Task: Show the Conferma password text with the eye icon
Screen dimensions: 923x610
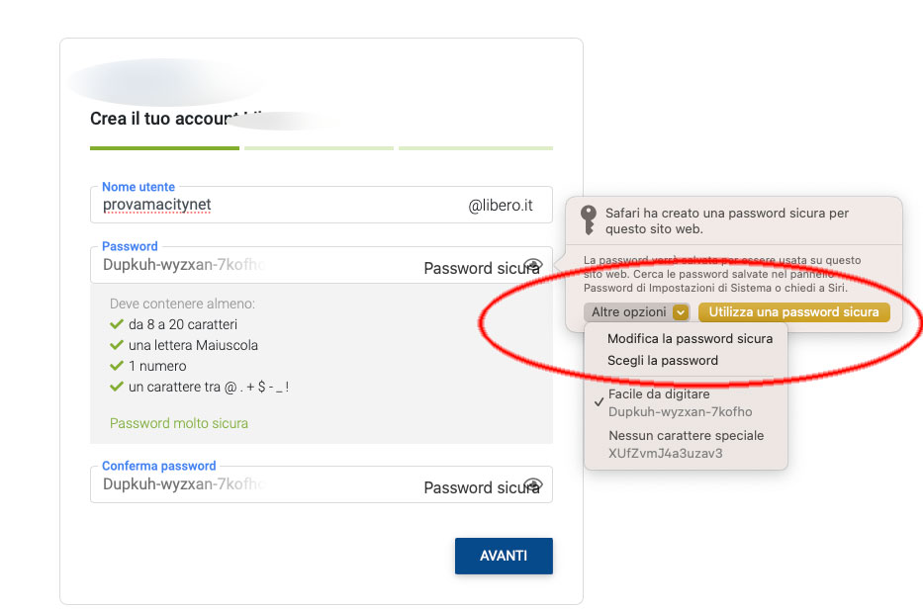Action: point(533,484)
